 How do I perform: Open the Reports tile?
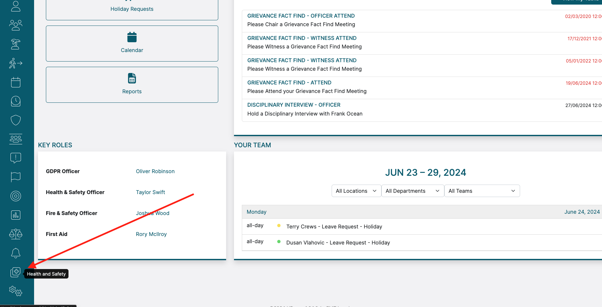[132, 85]
